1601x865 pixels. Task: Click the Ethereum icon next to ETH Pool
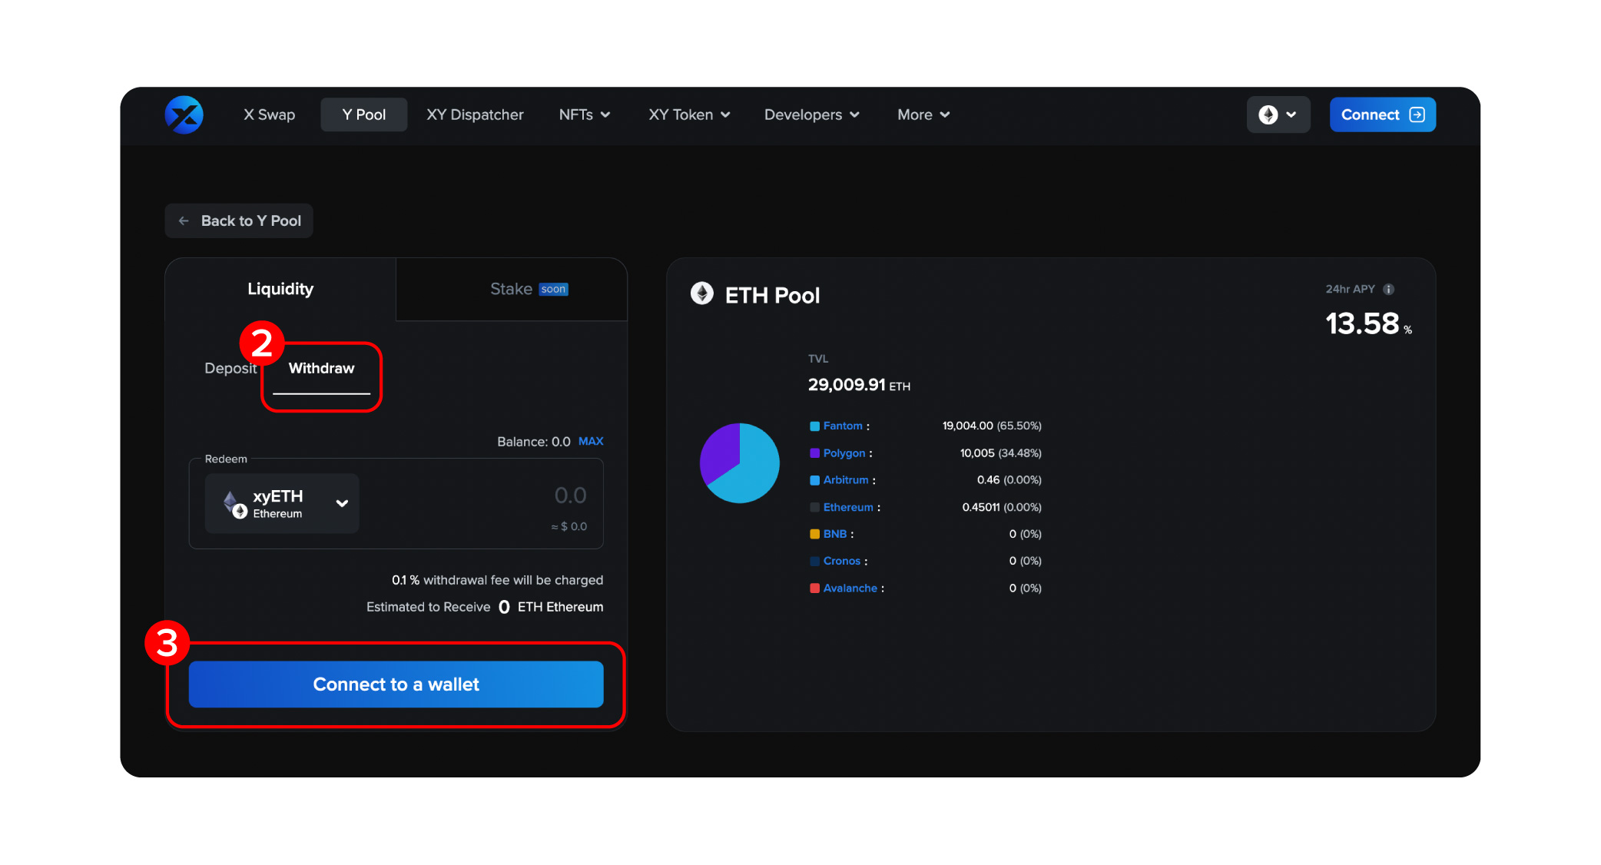pos(701,294)
